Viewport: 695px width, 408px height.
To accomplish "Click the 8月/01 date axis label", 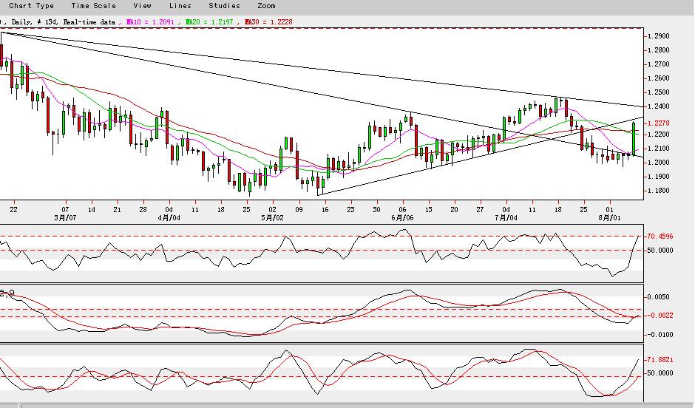I will coord(608,218).
